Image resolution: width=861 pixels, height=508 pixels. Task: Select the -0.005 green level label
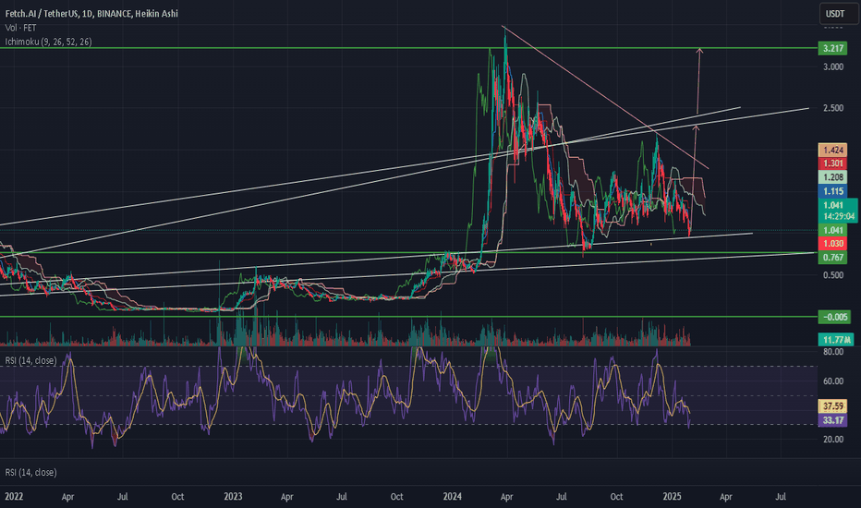point(834,317)
